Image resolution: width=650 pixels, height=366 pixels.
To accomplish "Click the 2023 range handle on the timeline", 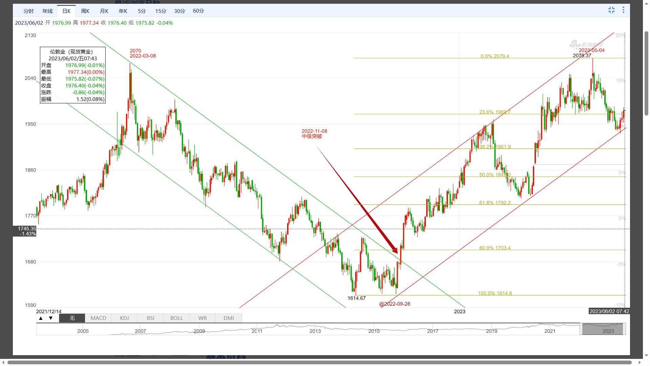I will point(602,329).
